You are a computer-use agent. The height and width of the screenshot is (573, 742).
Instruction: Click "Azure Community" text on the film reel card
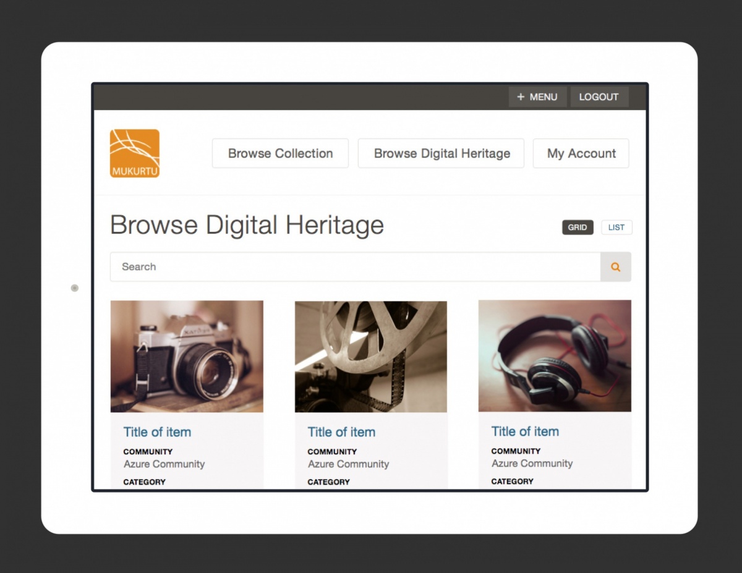coord(348,464)
